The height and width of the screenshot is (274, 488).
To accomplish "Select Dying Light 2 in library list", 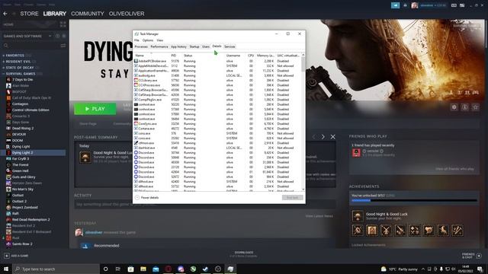I will click(x=34, y=152).
